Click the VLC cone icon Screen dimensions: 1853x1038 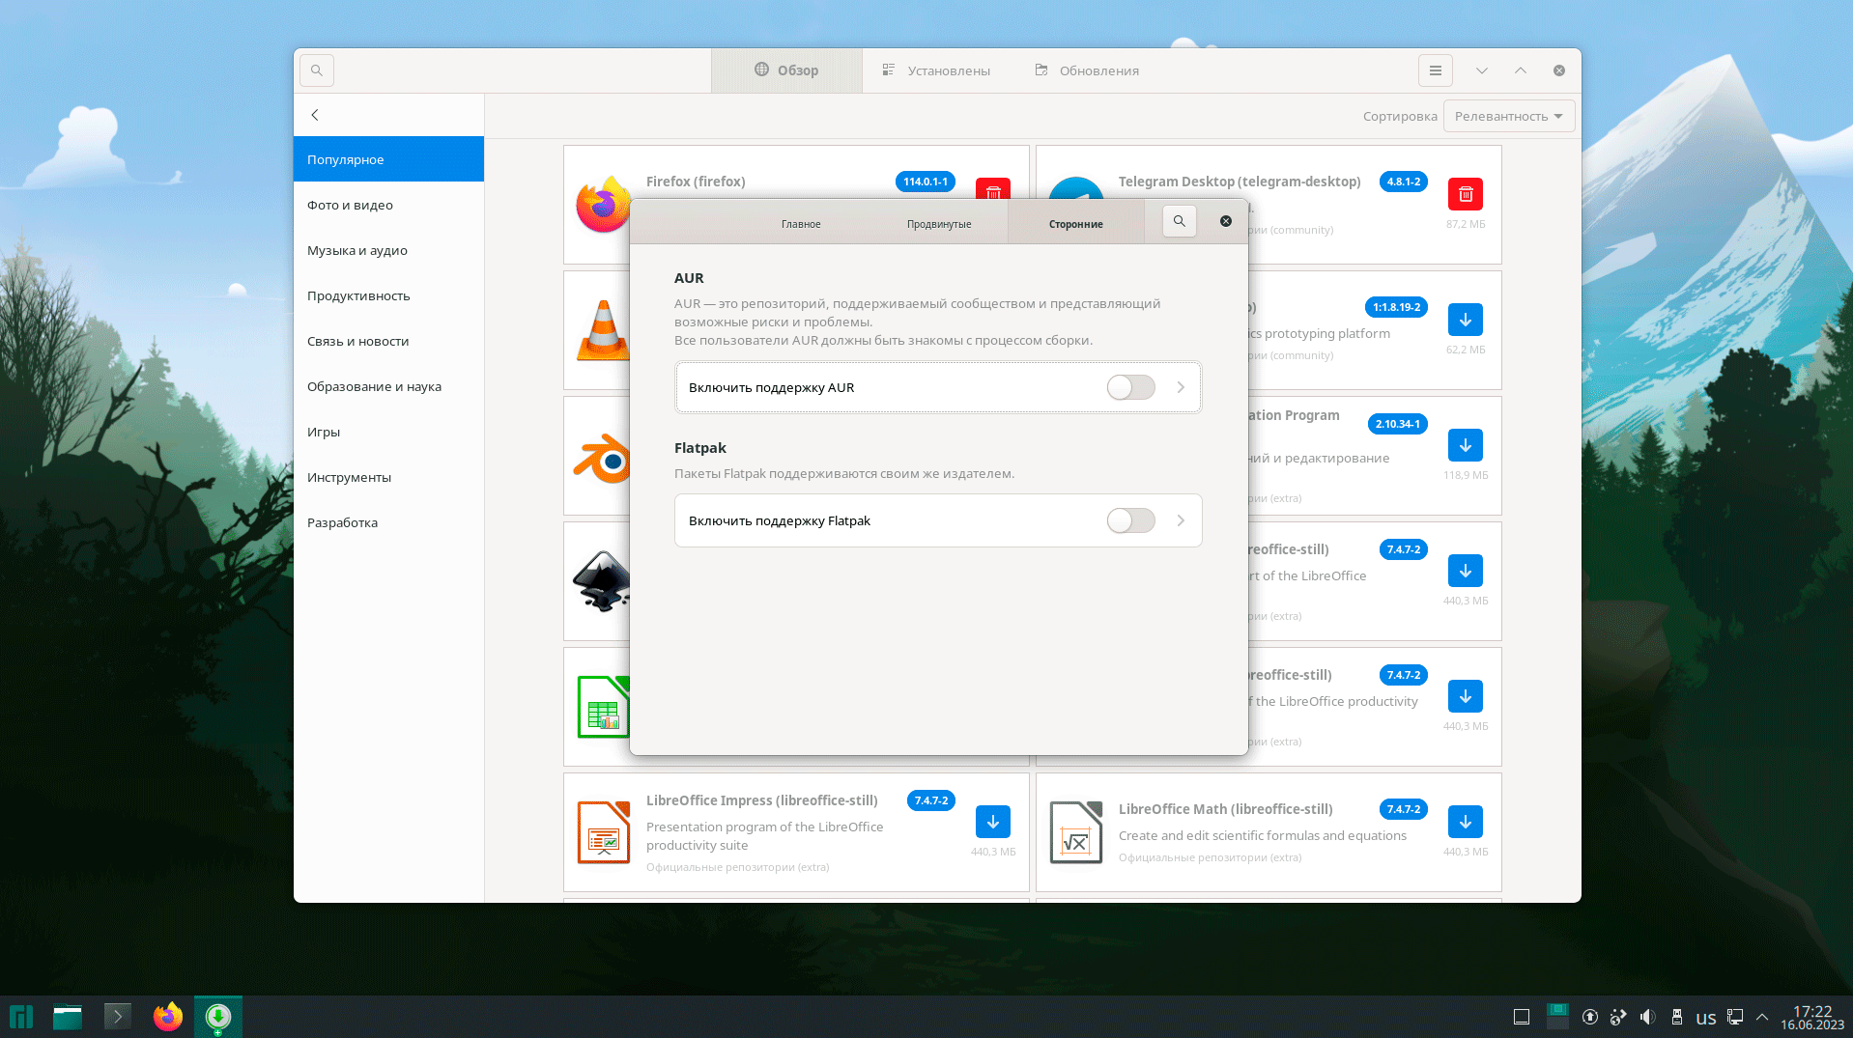tap(603, 330)
